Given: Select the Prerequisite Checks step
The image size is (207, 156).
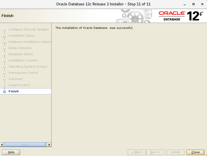Looking at the screenshot, I should click(x=23, y=73).
